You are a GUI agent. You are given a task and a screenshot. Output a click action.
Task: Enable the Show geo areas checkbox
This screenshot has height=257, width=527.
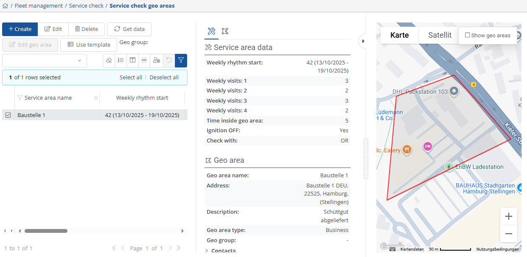468,35
